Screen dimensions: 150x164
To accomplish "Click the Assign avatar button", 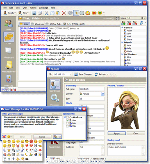I will (x=117, y=133).
